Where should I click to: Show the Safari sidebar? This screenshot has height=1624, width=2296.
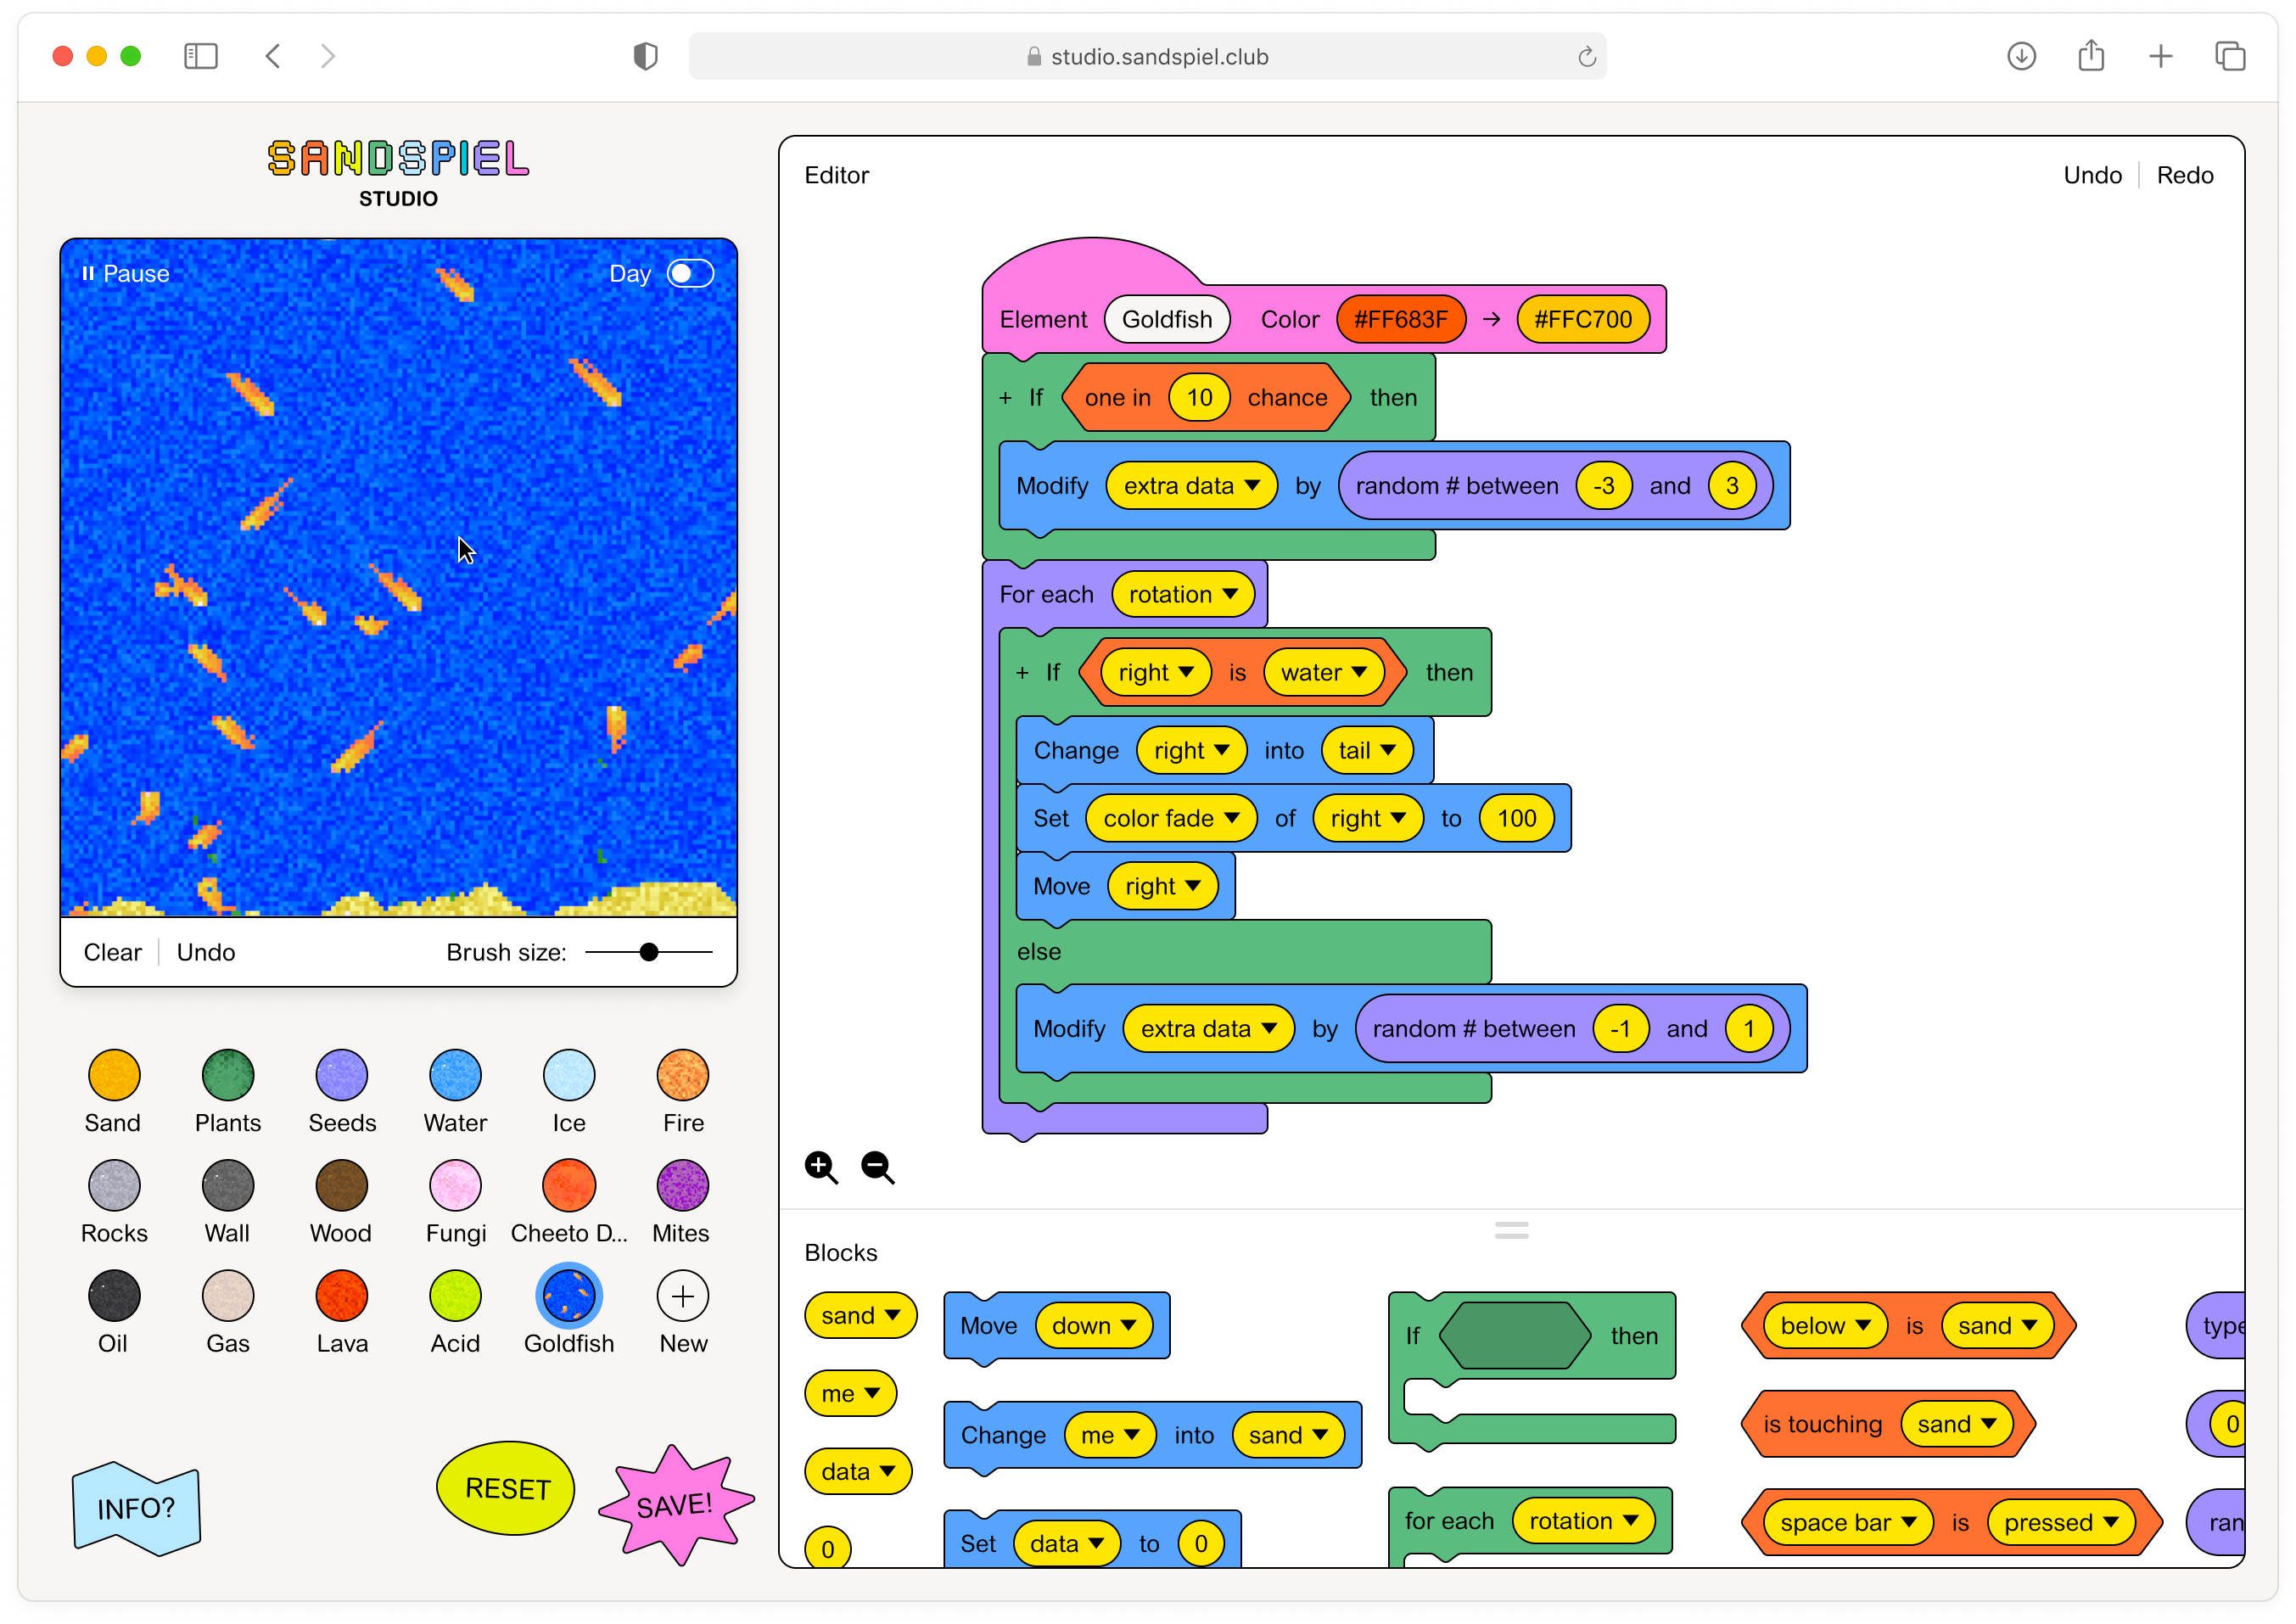pyautogui.click(x=201, y=56)
